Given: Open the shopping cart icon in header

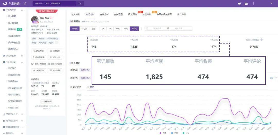Looking at the screenshot, I should 240,4.
